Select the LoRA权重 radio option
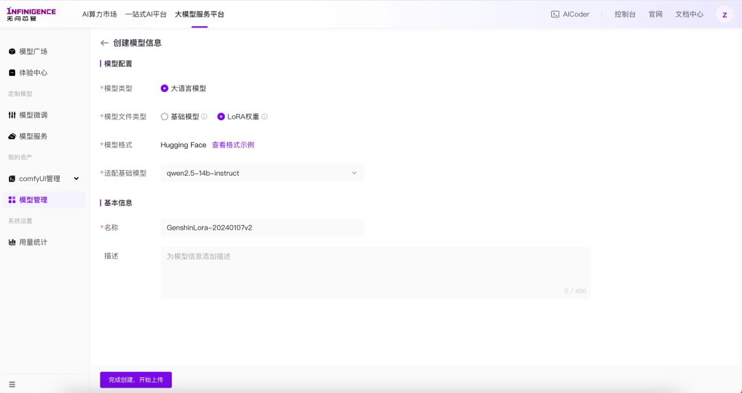The width and height of the screenshot is (742, 393). (221, 117)
